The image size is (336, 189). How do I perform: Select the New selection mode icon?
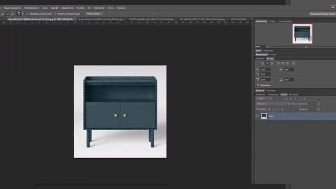click(x=3, y=14)
